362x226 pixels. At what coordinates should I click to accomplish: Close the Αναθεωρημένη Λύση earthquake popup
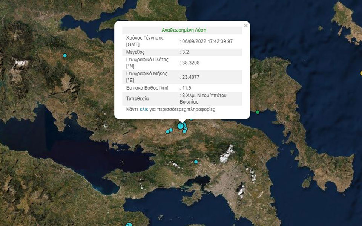point(245,25)
